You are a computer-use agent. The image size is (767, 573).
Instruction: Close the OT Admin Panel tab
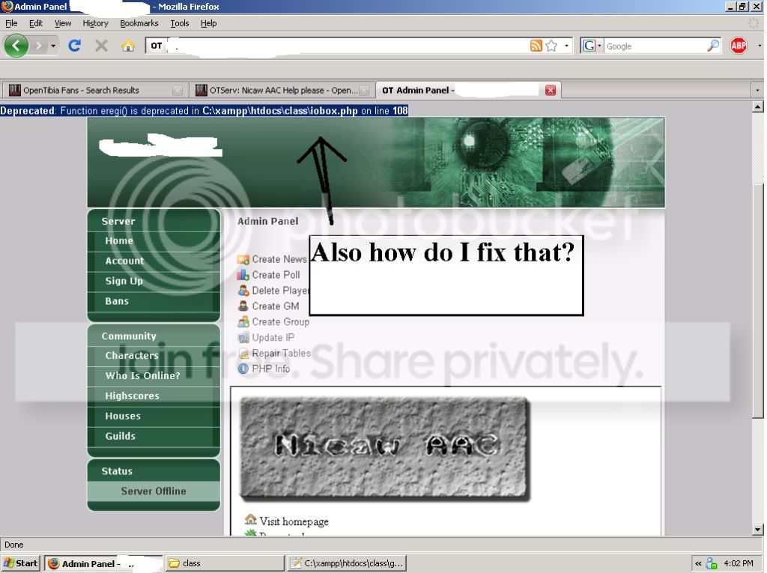tap(551, 90)
